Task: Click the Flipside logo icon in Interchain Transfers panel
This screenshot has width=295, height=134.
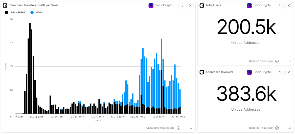Action: [x=5, y=6]
